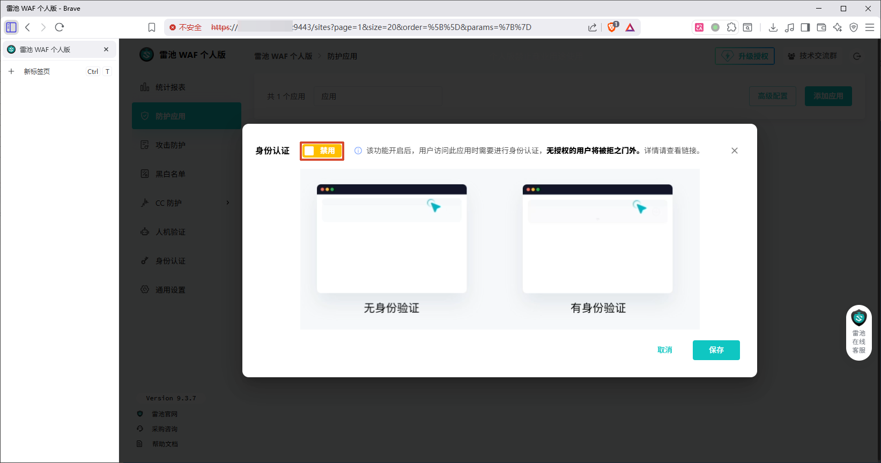
Task: Go back using the browser back arrow
Action: (x=28, y=27)
